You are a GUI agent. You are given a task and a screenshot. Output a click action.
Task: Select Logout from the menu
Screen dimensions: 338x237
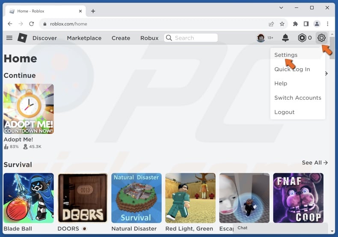[x=284, y=112]
